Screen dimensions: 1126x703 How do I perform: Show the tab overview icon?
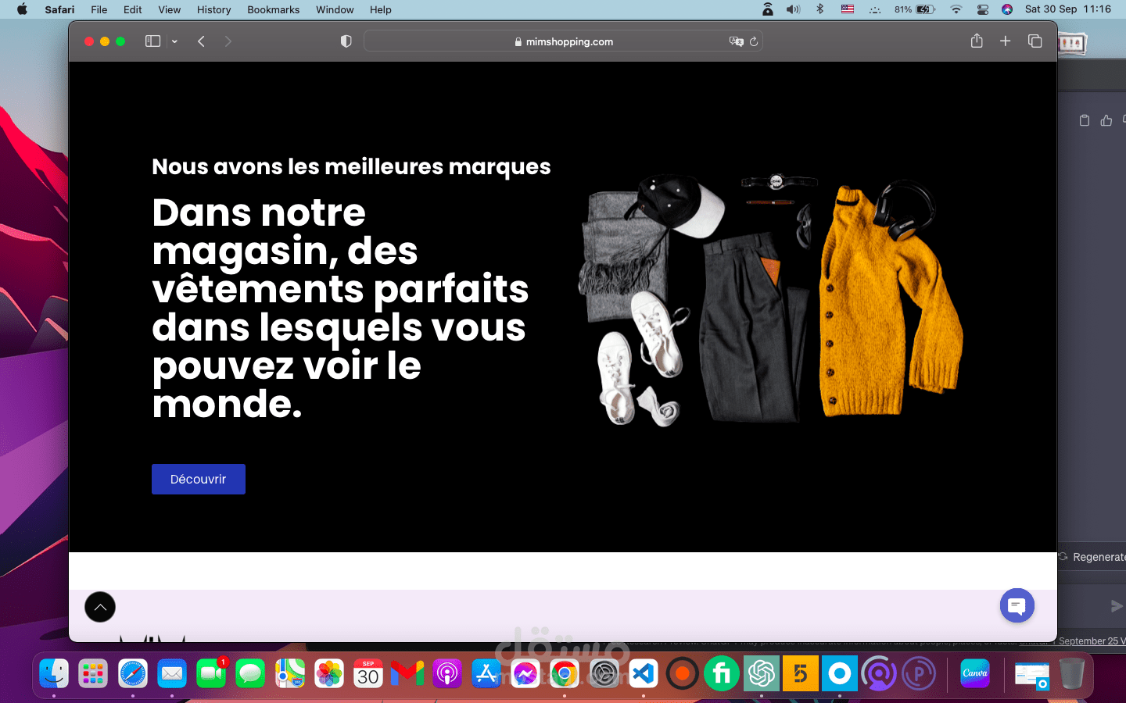coord(1035,41)
